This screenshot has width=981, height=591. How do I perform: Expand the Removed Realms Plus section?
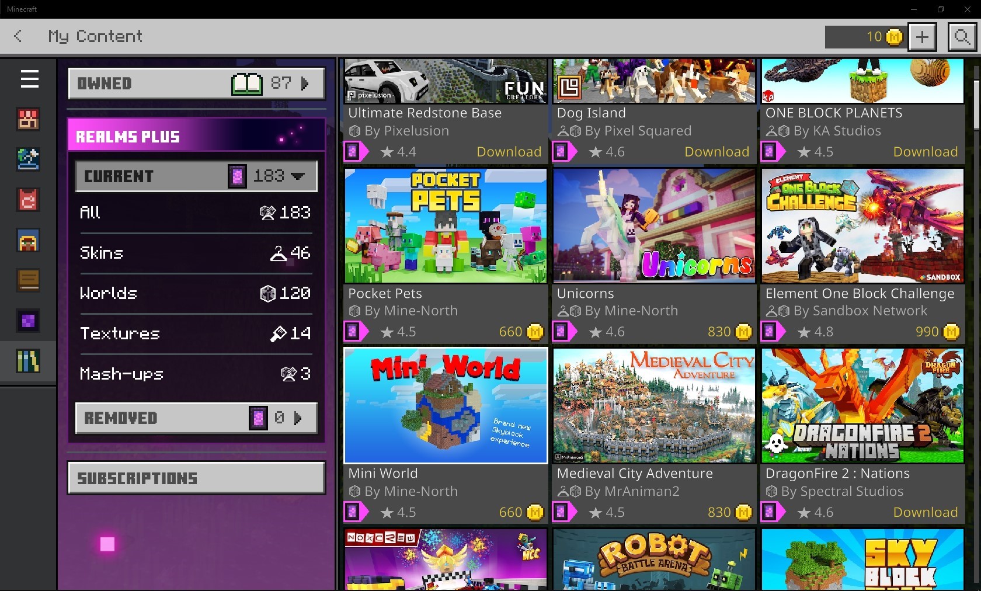[196, 418]
